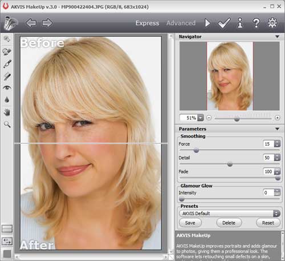Collapse the Navigator panel
This screenshot has height=261, width=285.
tap(277, 37)
